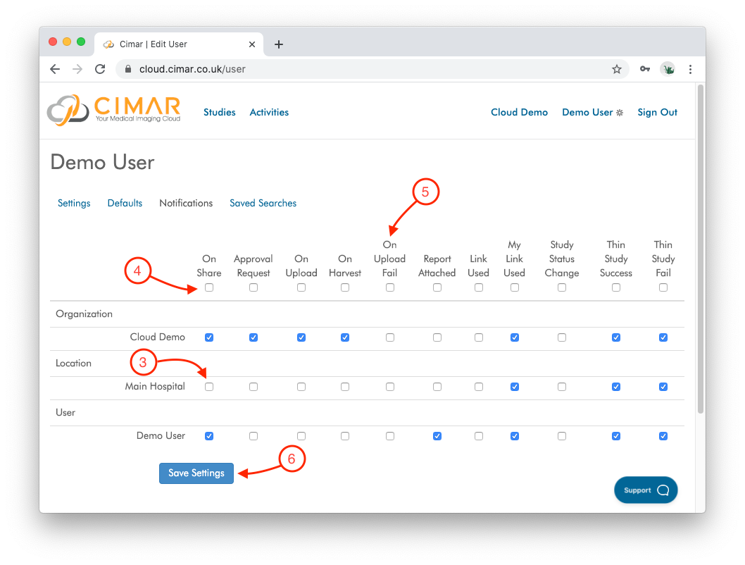Screen dimensions: 745x565
Task: Check the Report Attached header checkbox
Action: tap(437, 287)
